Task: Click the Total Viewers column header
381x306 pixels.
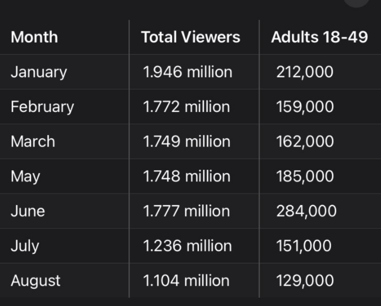Action: coord(190,37)
